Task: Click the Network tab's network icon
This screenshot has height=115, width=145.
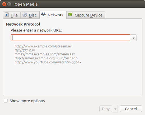Action: tap(43, 14)
